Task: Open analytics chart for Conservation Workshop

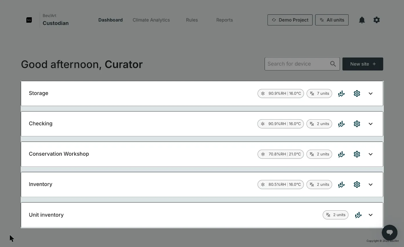Action: pos(341,154)
